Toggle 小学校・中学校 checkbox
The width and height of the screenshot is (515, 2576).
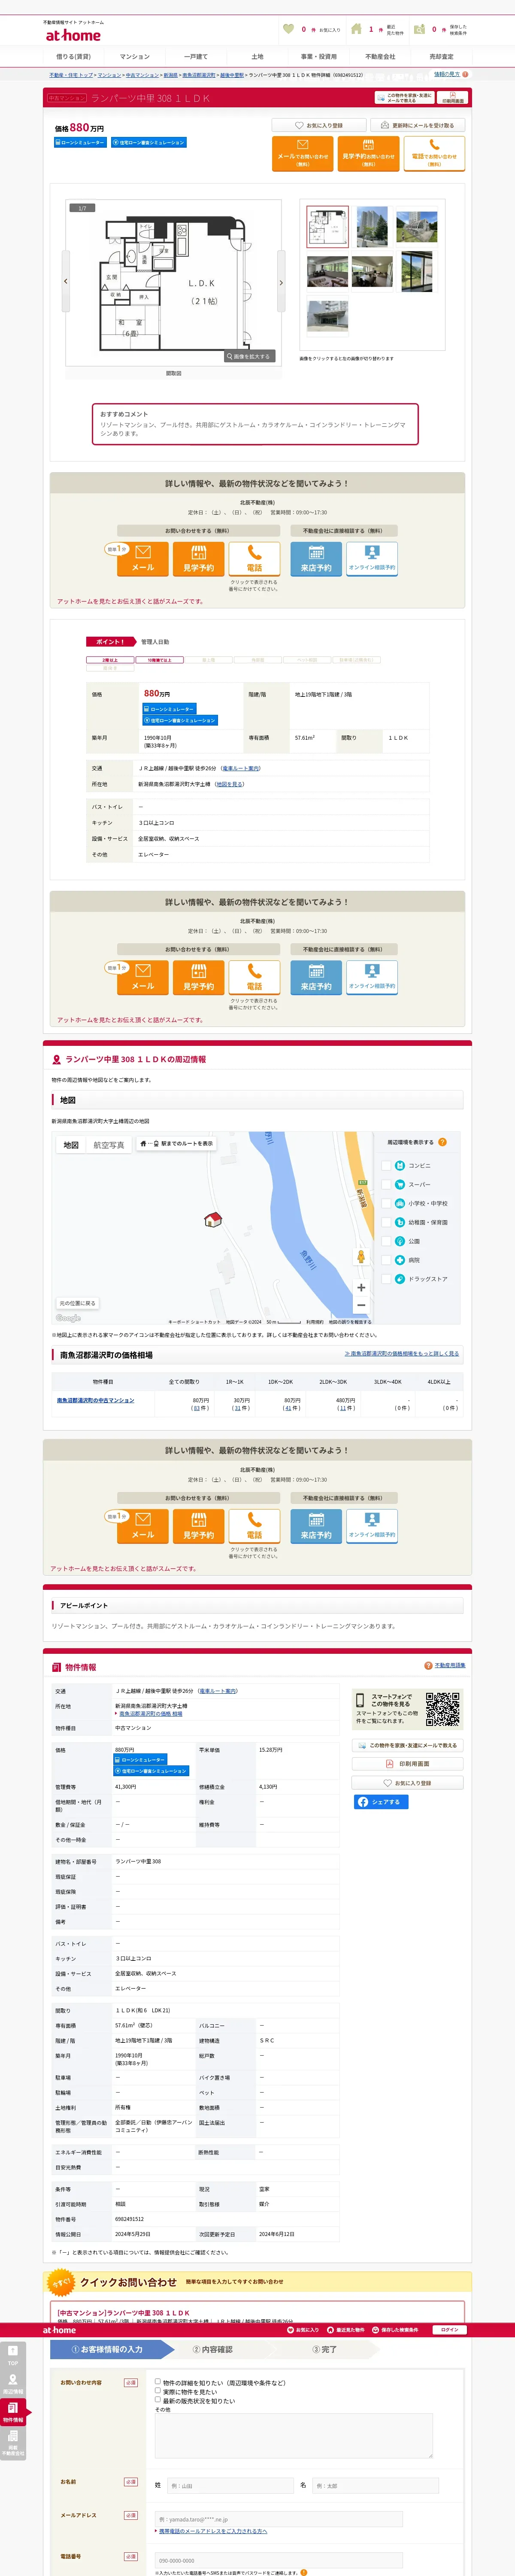click(386, 1203)
